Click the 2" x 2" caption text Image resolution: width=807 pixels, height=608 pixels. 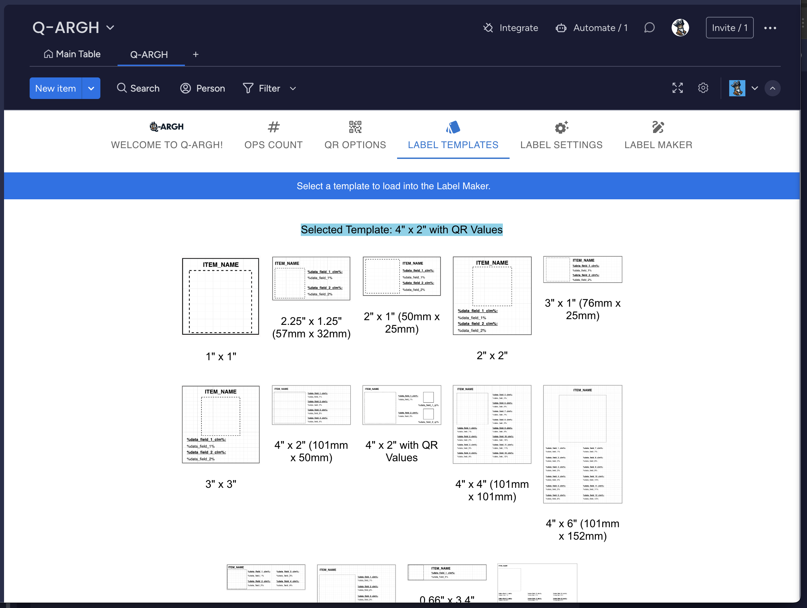click(x=492, y=355)
